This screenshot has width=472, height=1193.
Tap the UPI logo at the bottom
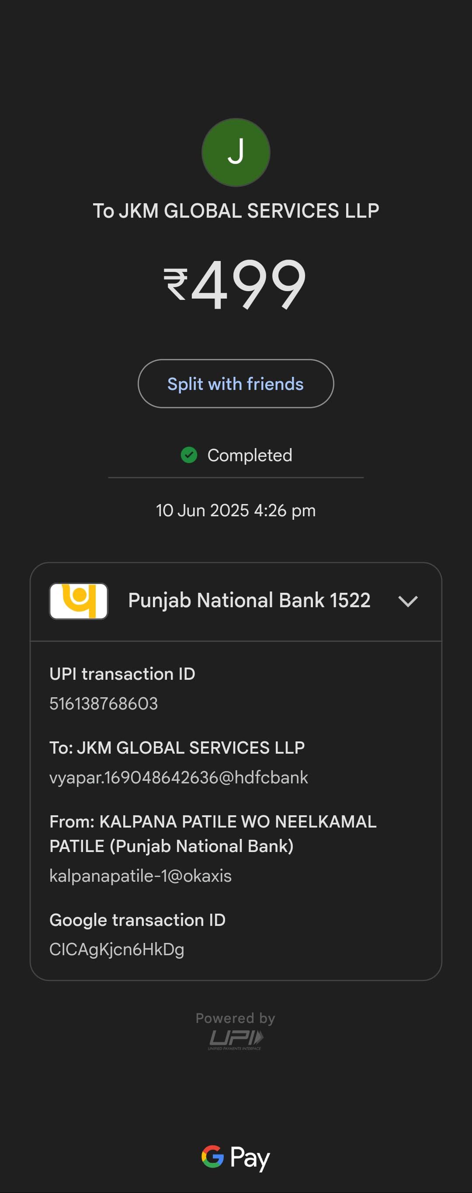[x=236, y=1040]
